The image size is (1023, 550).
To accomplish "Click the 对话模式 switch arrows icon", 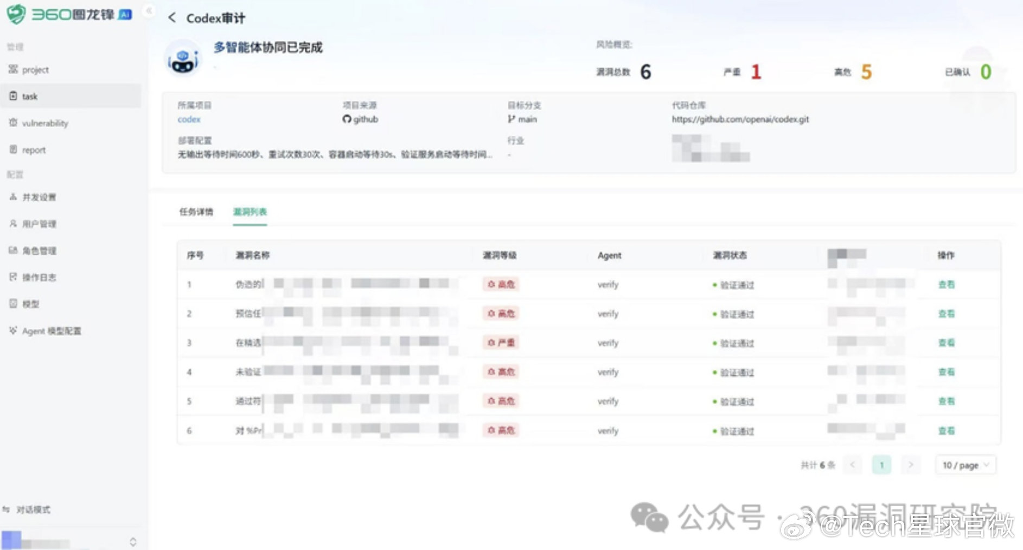I will click(7, 509).
